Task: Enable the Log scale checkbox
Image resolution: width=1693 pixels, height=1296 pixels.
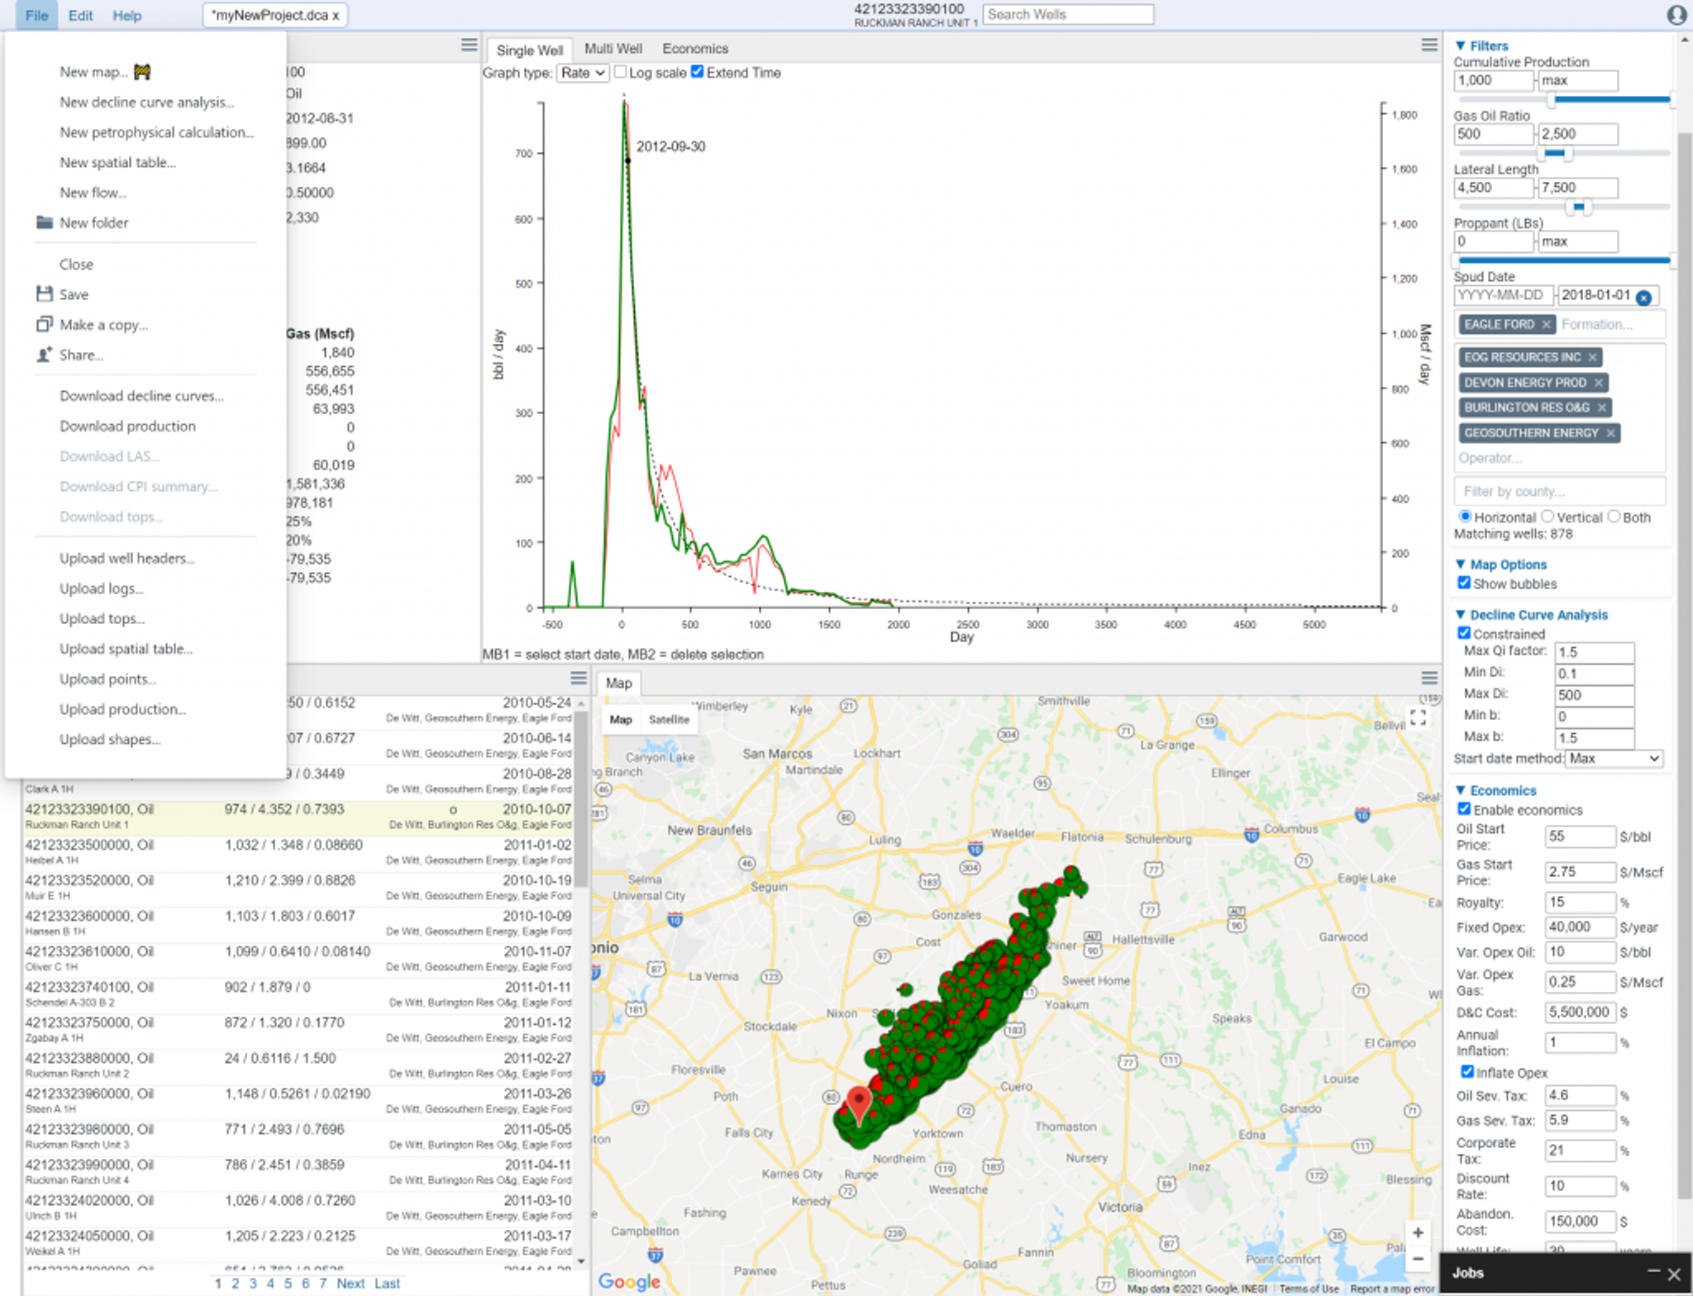Action: coord(621,72)
